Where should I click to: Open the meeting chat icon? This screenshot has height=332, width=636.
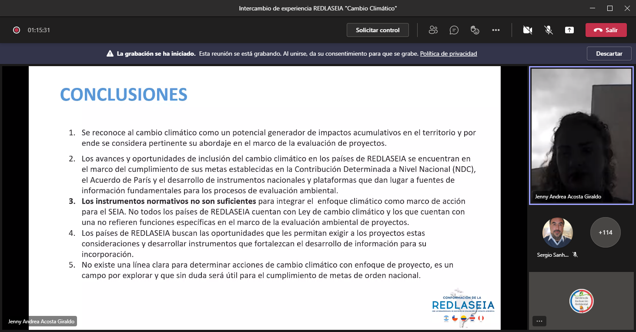(x=454, y=30)
